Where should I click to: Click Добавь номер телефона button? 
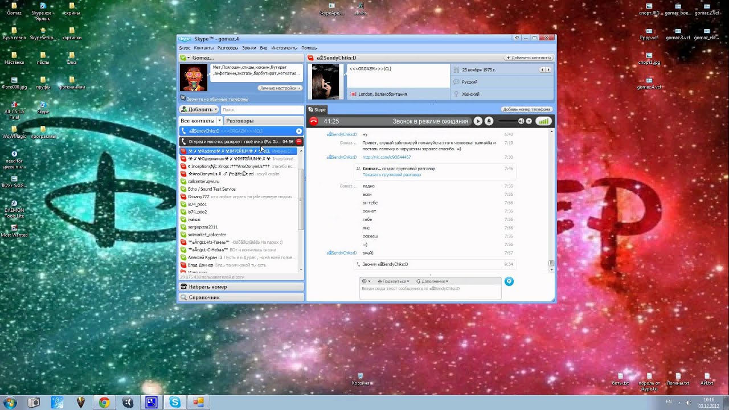(526, 109)
